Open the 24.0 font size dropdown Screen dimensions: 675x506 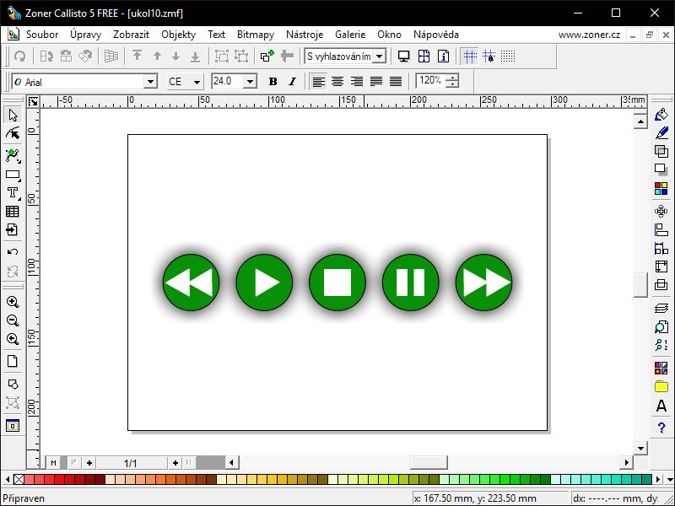pos(250,82)
